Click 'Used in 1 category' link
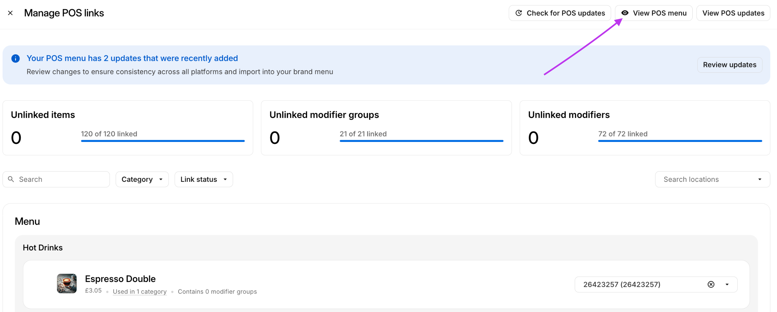The height and width of the screenshot is (312, 777). click(x=140, y=292)
